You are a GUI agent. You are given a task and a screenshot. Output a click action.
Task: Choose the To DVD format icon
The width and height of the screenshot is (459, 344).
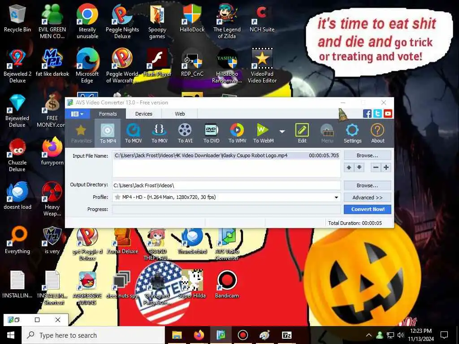tap(212, 133)
